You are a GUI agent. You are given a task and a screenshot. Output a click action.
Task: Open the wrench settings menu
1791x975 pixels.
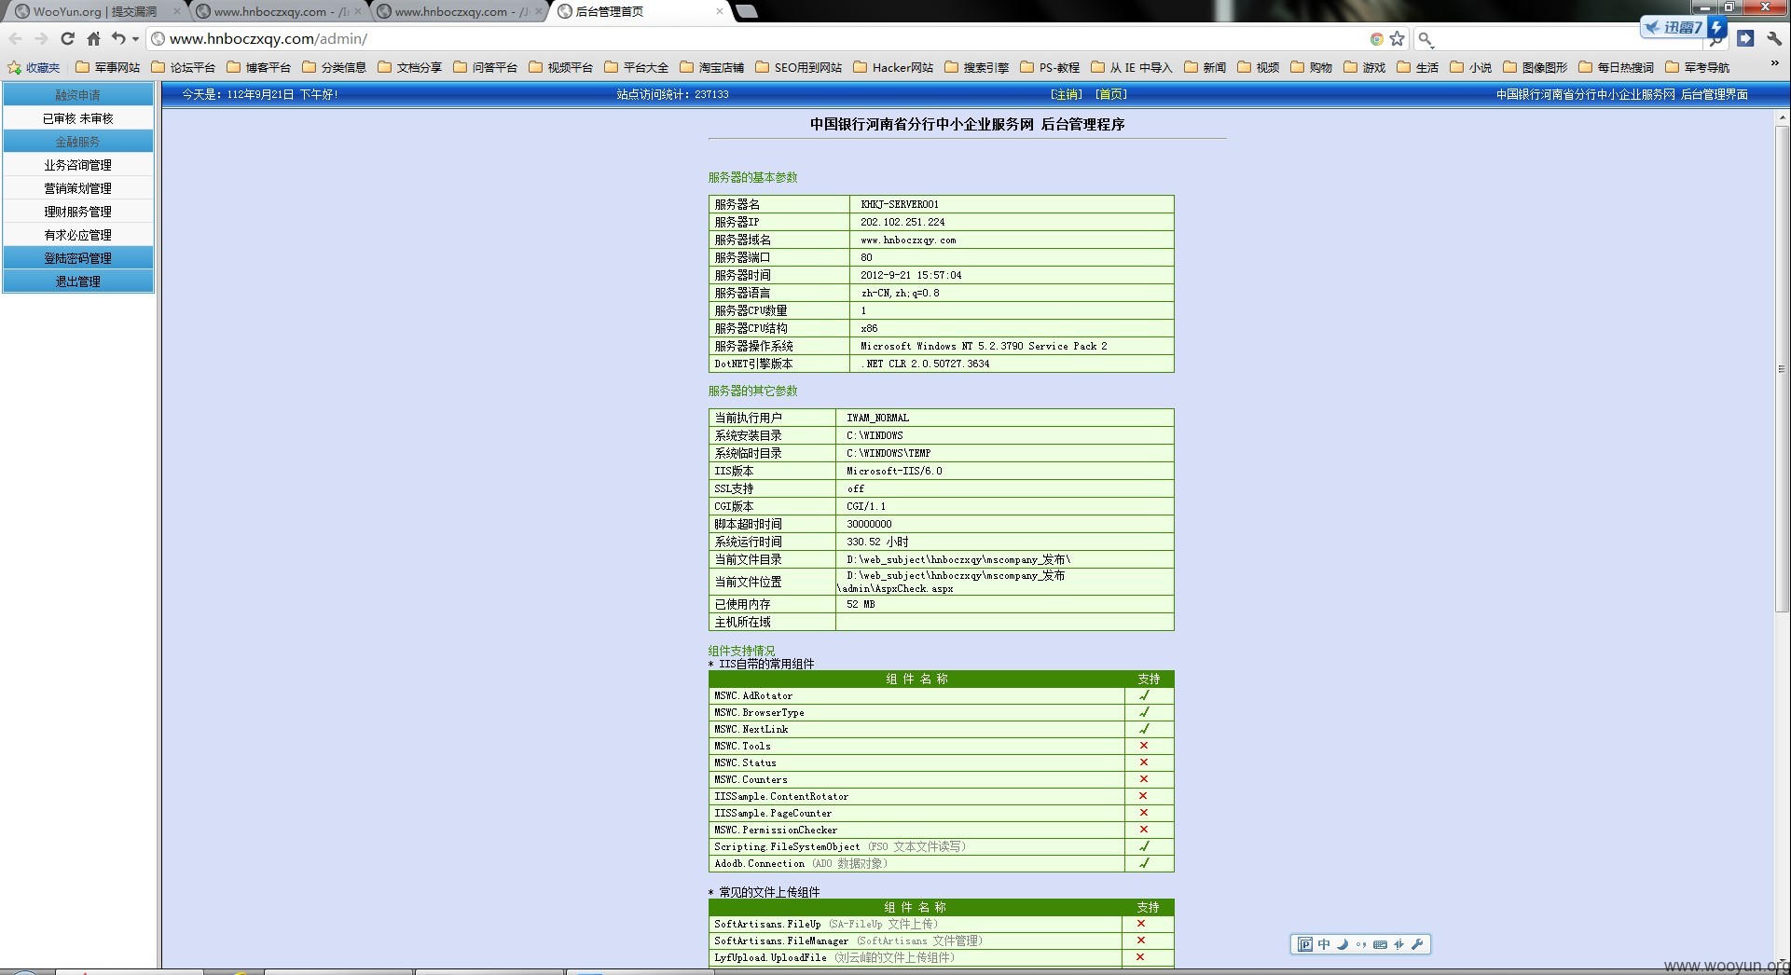coord(1773,38)
